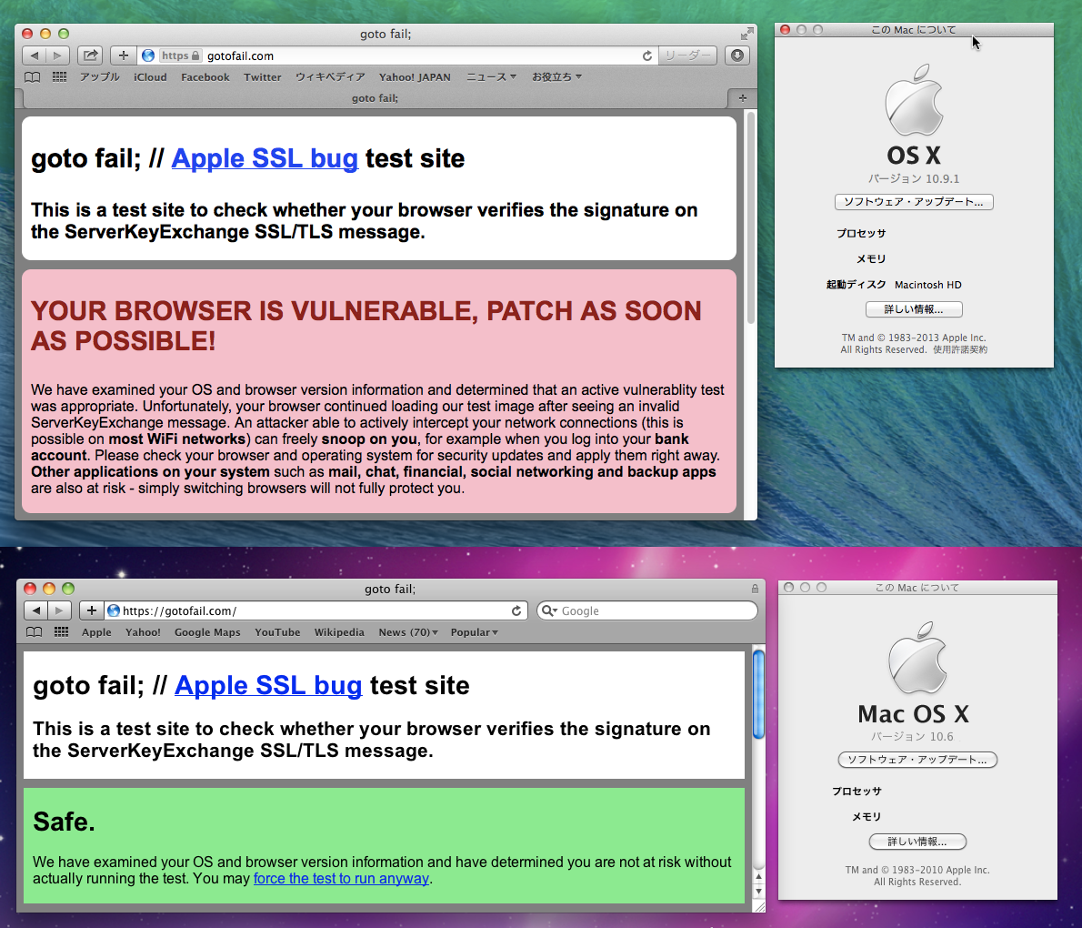Add bookmark plus button in top Safari

[x=123, y=55]
